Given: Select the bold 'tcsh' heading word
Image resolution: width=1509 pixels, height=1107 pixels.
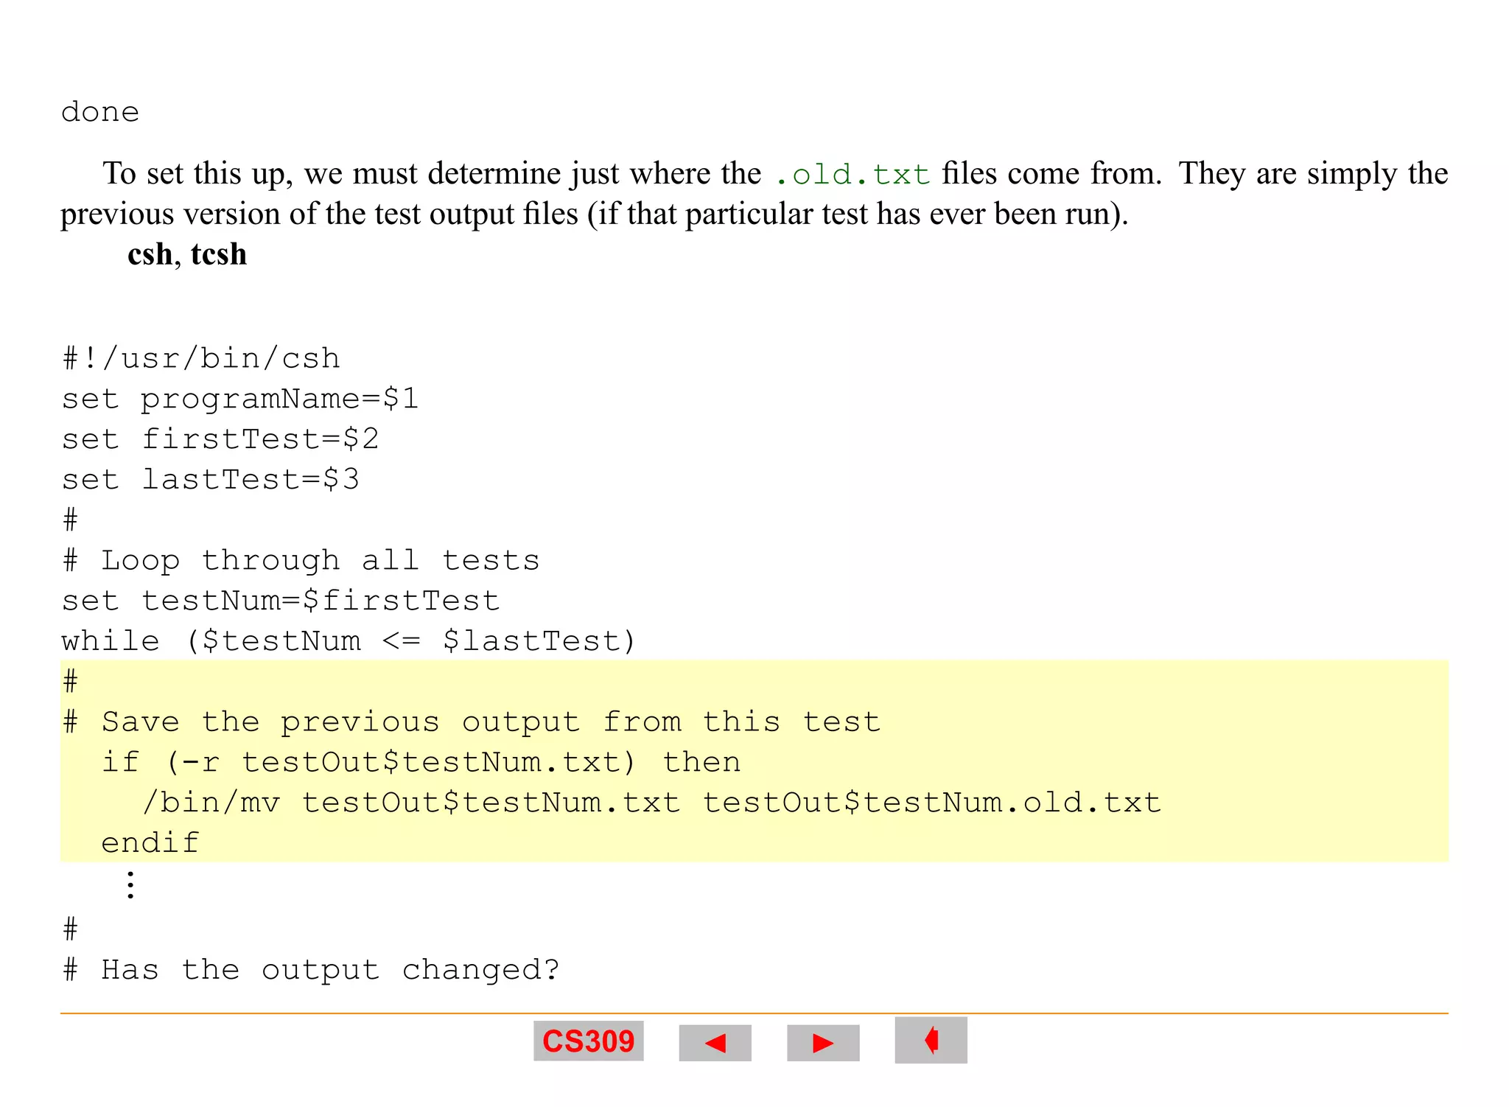Looking at the screenshot, I should point(218,254).
